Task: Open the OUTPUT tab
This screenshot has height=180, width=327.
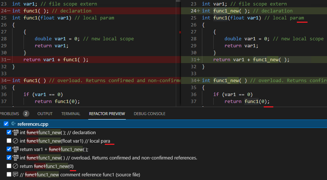Action: pyautogui.click(x=45, y=114)
